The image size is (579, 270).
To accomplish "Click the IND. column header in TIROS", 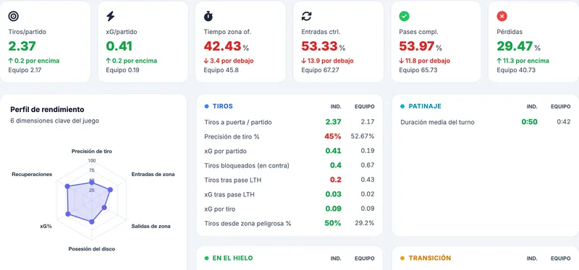I will pos(336,106).
